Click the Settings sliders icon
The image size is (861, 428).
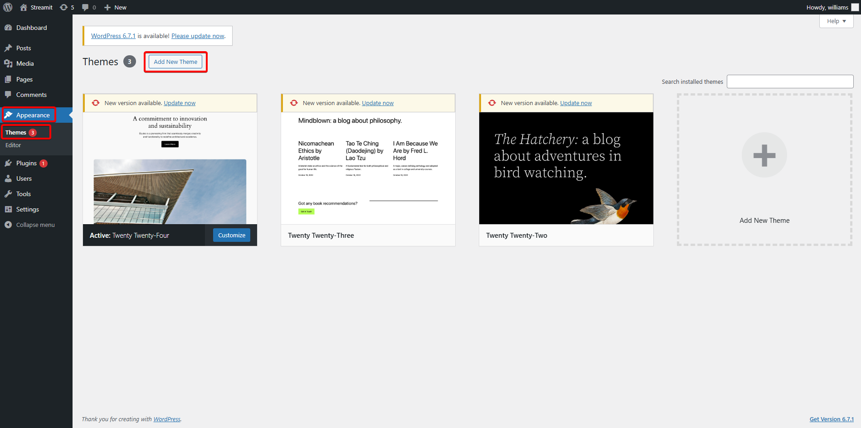pos(8,209)
